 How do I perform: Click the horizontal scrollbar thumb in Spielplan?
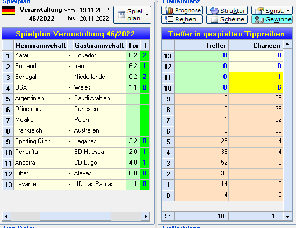(x=75, y=216)
